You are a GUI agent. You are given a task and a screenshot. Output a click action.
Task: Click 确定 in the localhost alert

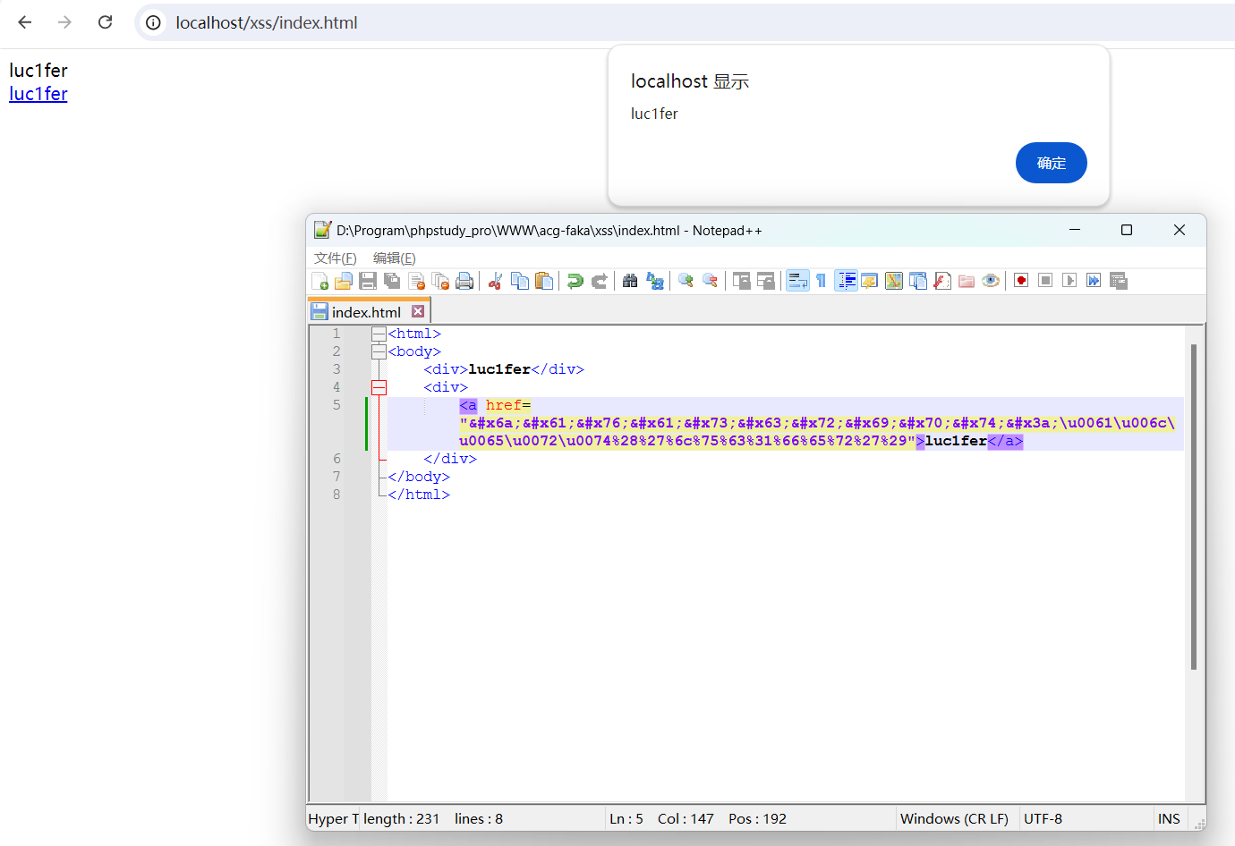coord(1051,163)
